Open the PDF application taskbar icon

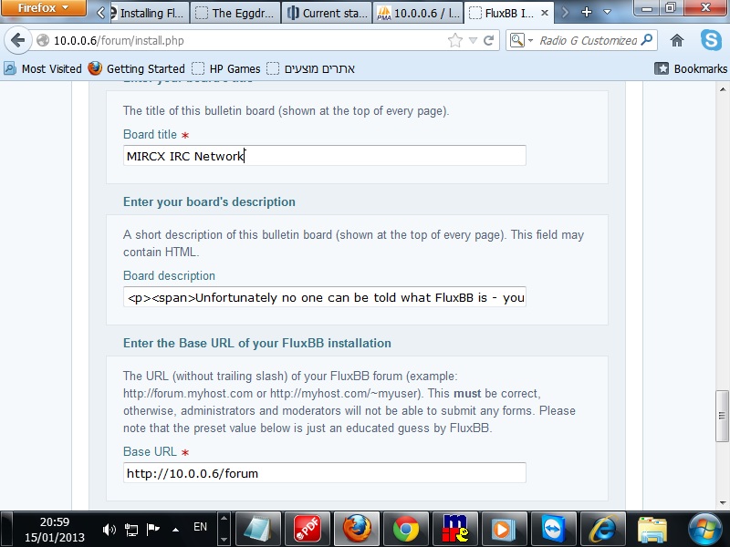(x=308, y=530)
